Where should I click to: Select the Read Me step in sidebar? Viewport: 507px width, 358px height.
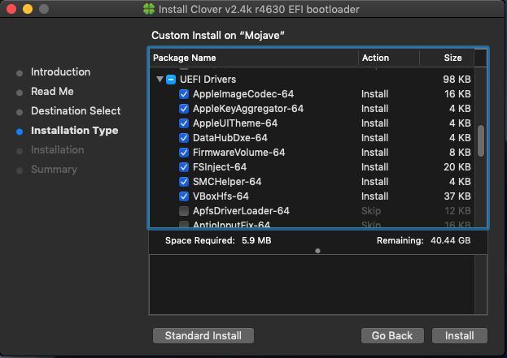[x=52, y=92]
